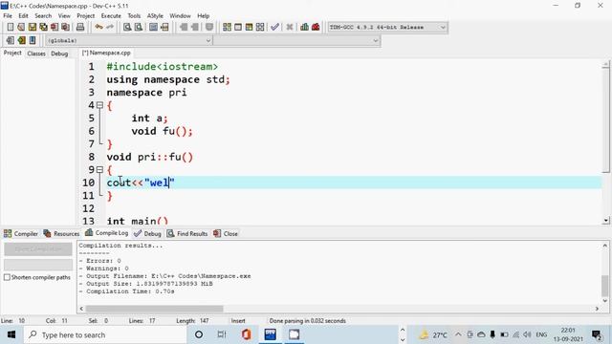Click the Open file toolbar icon
The image size is (612, 344).
pyautogui.click(x=21, y=27)
